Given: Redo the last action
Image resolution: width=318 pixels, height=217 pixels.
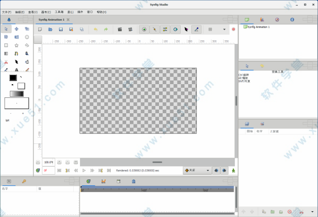Looking at the screenshot, I should click(x=106, y=30).
